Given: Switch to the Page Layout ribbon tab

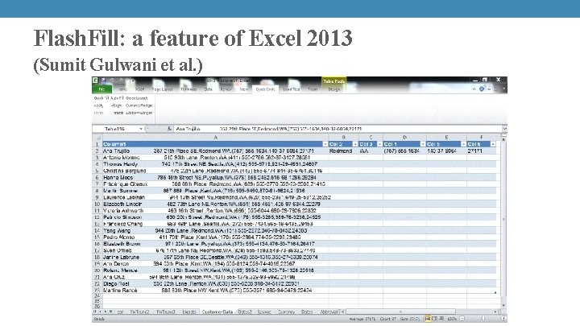Looking at the screenshot, I should pos(163,89).
